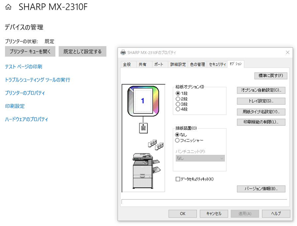Click the paper preview image with number 1

[x=143, y=101]
